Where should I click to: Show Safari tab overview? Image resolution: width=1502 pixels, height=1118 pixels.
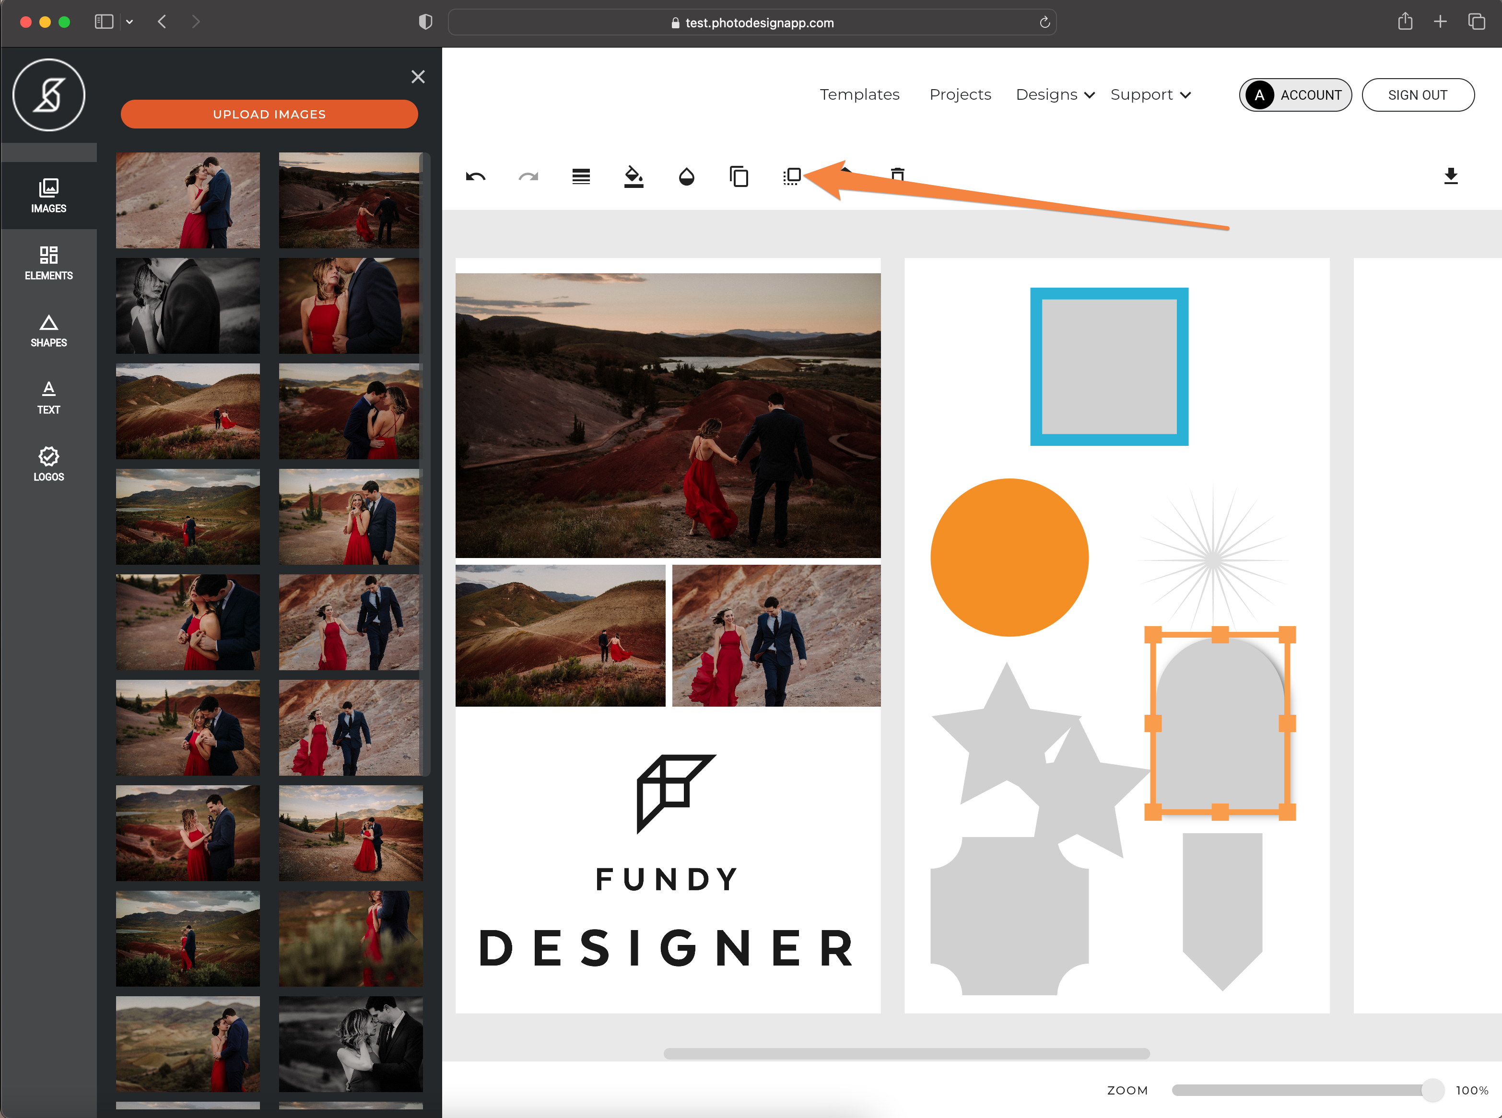click(x=1476, y=22)
